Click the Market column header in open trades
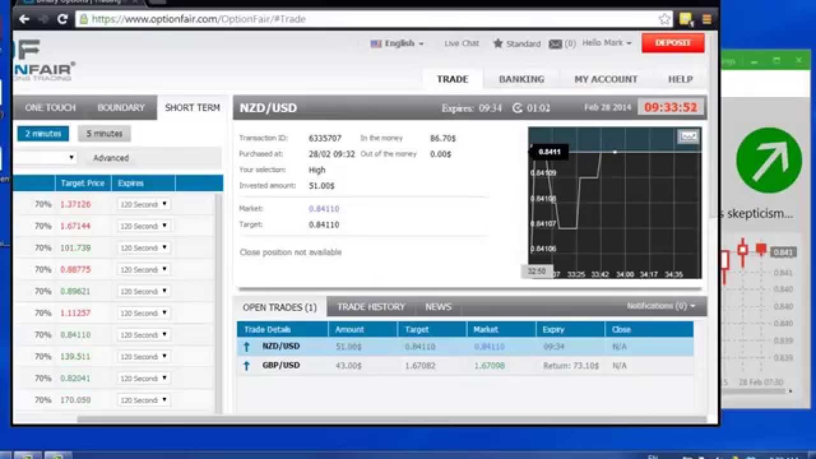This screenshot has height=459, width=816. click(501, 330)
